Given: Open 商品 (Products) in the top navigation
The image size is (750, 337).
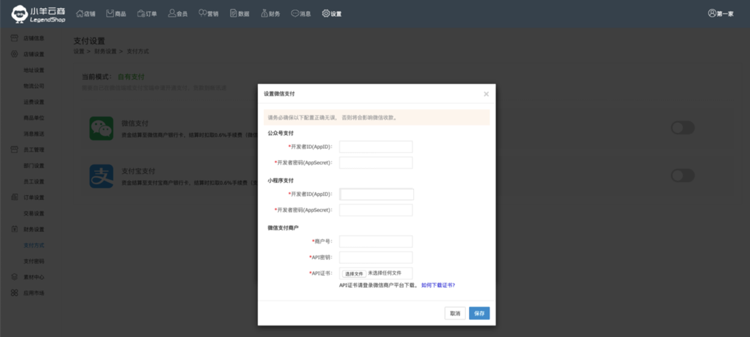Looking at the screenshot, I should (x=116, y=14).
